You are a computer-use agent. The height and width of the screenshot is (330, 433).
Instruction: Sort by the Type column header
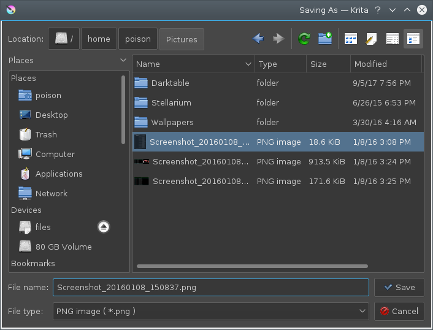[x=280, y=64]
